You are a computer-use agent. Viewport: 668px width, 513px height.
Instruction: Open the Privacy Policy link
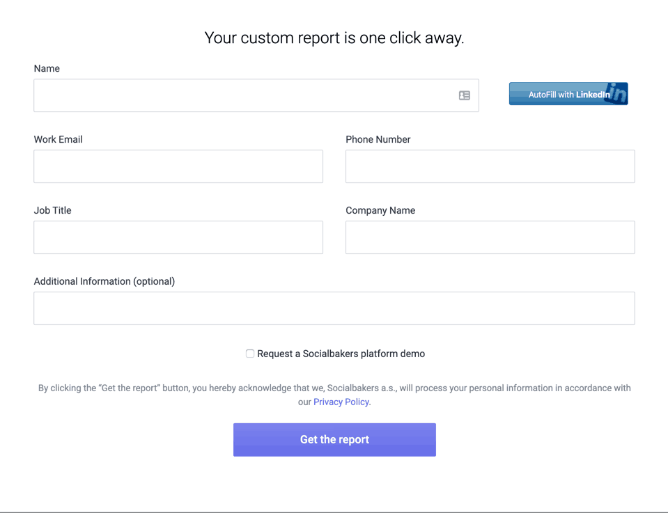point(341,402)
